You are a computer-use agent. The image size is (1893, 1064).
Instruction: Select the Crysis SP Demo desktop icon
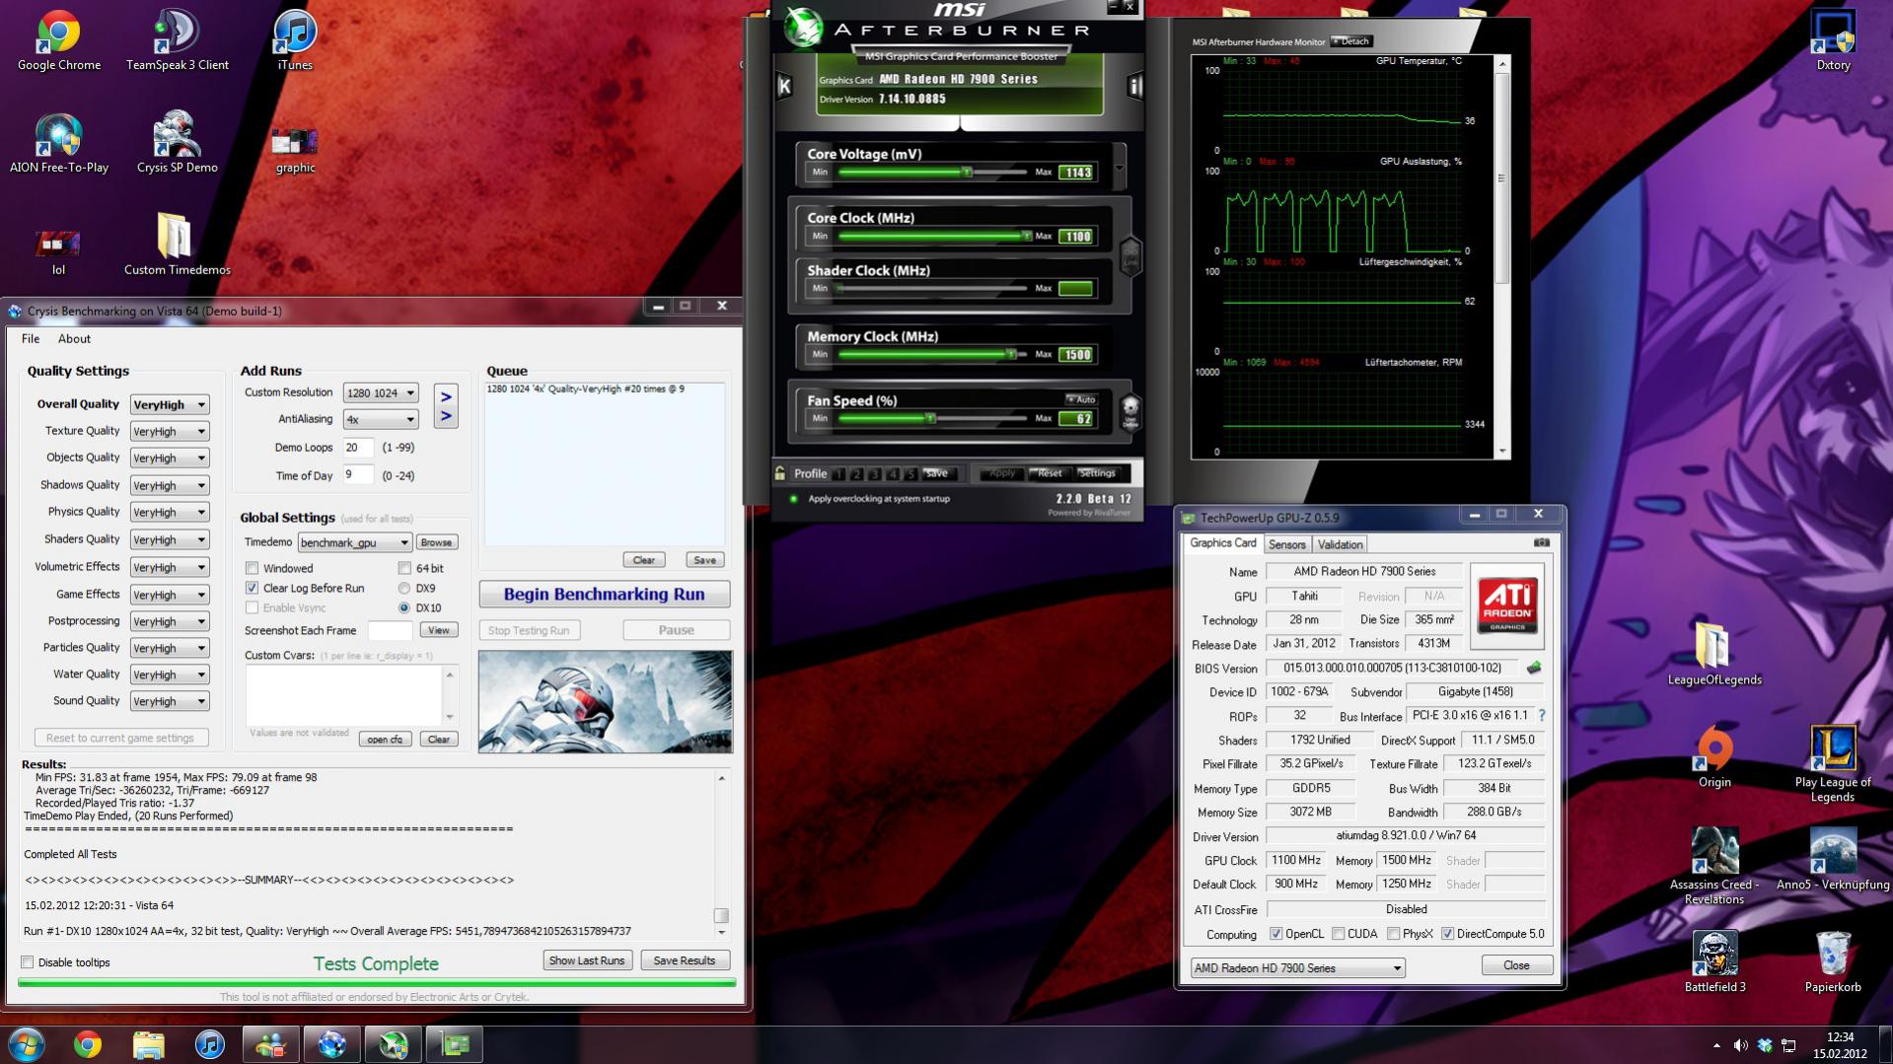click(x=178, y=144)
